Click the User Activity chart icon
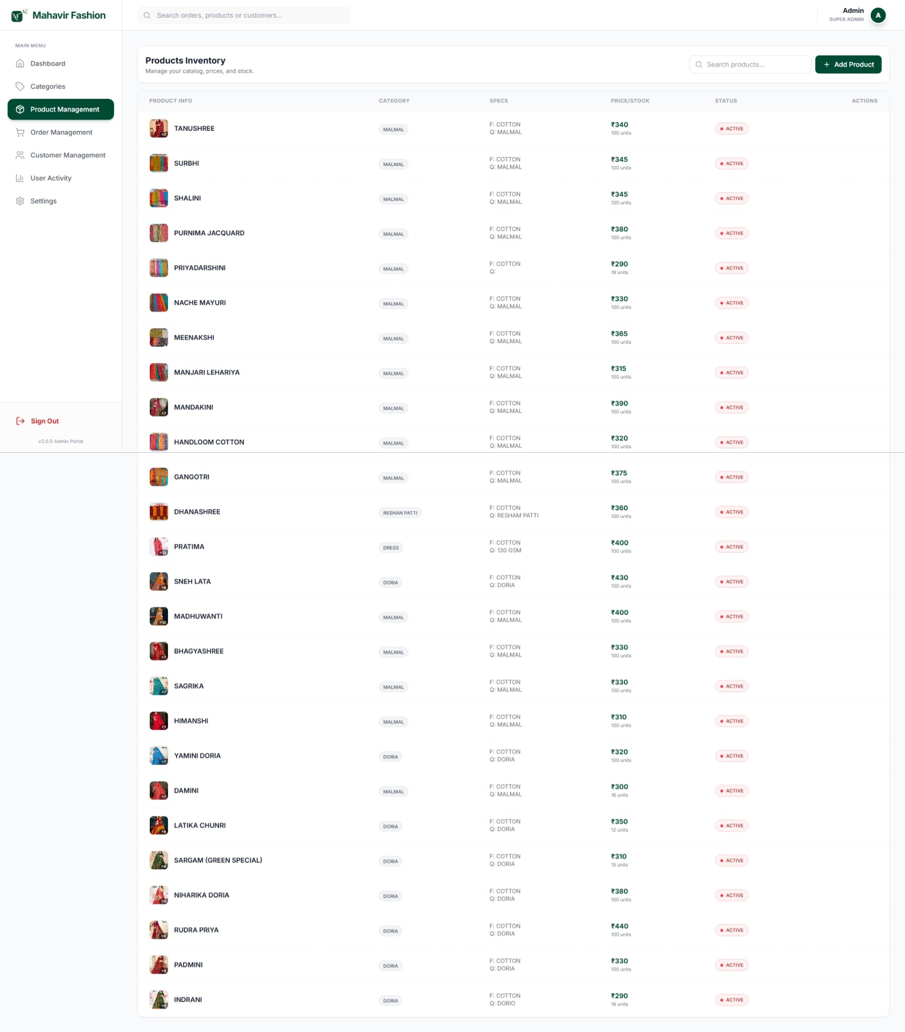Screen dimensions: 905x1032 coord(20,178)
